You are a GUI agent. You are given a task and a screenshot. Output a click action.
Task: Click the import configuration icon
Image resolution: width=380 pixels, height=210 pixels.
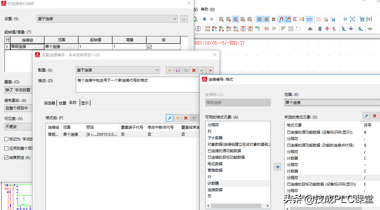[202, 70]
